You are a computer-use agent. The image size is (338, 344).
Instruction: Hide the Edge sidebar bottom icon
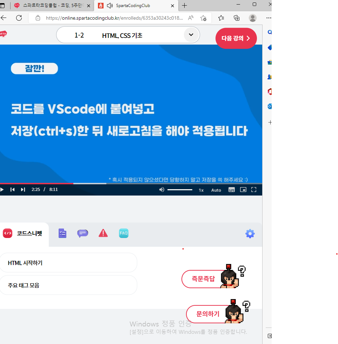pos(270,336)
